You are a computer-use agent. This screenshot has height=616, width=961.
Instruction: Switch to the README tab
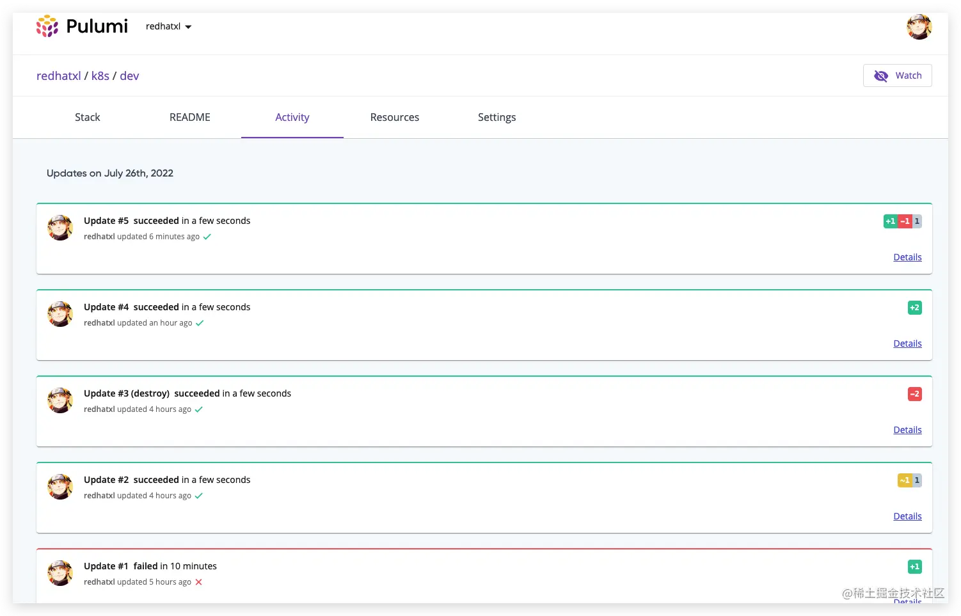click(x=190, y=117)
